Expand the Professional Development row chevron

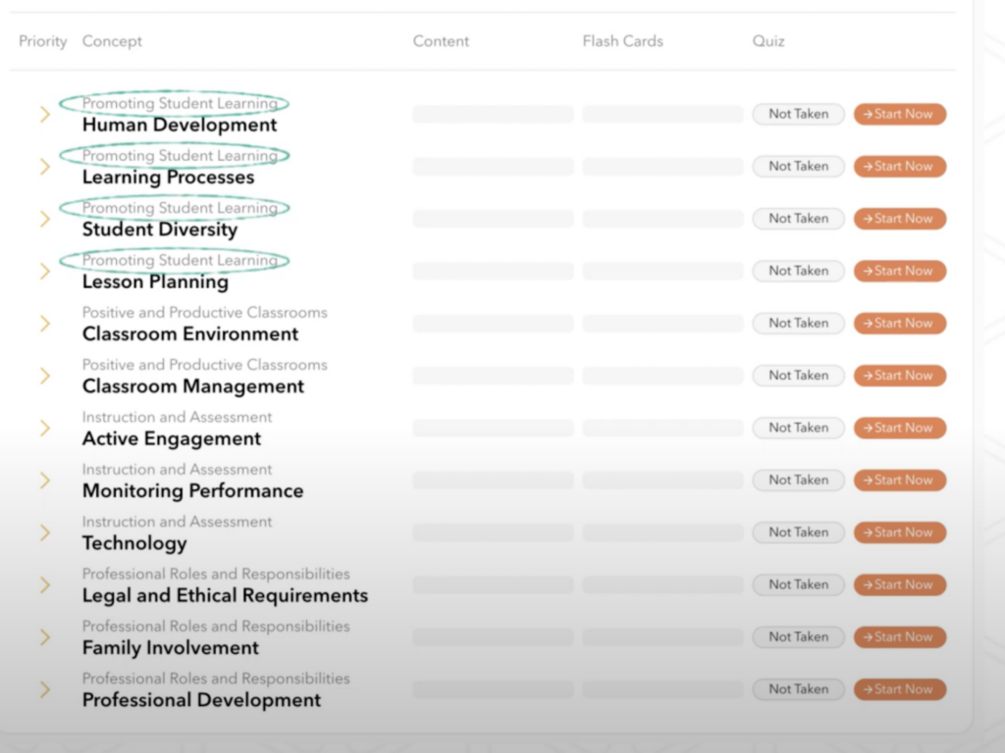[x=44, y=689]
